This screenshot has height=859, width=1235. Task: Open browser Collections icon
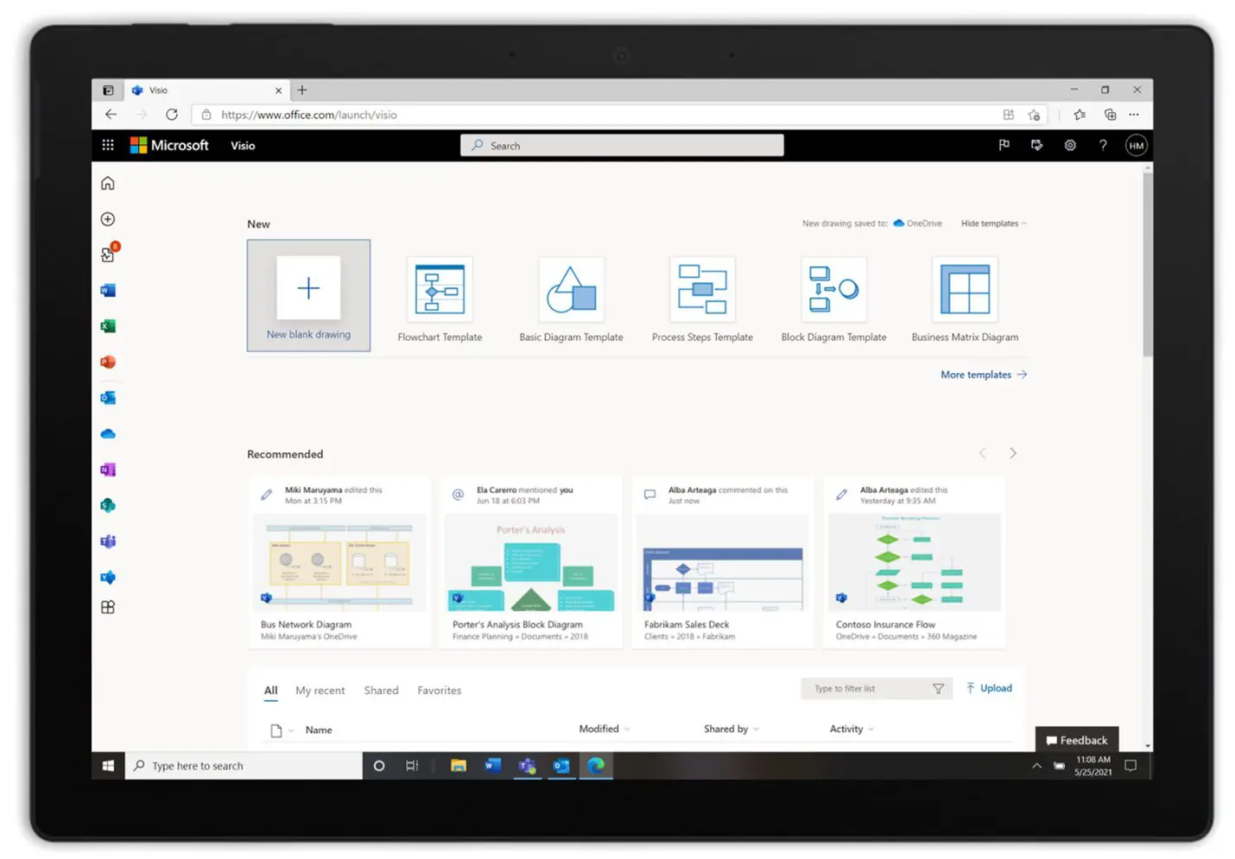click(x=1110, y=114)
